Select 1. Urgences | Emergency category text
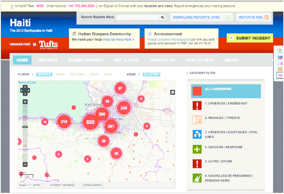 pyautogui.click(x=226, y=103)
